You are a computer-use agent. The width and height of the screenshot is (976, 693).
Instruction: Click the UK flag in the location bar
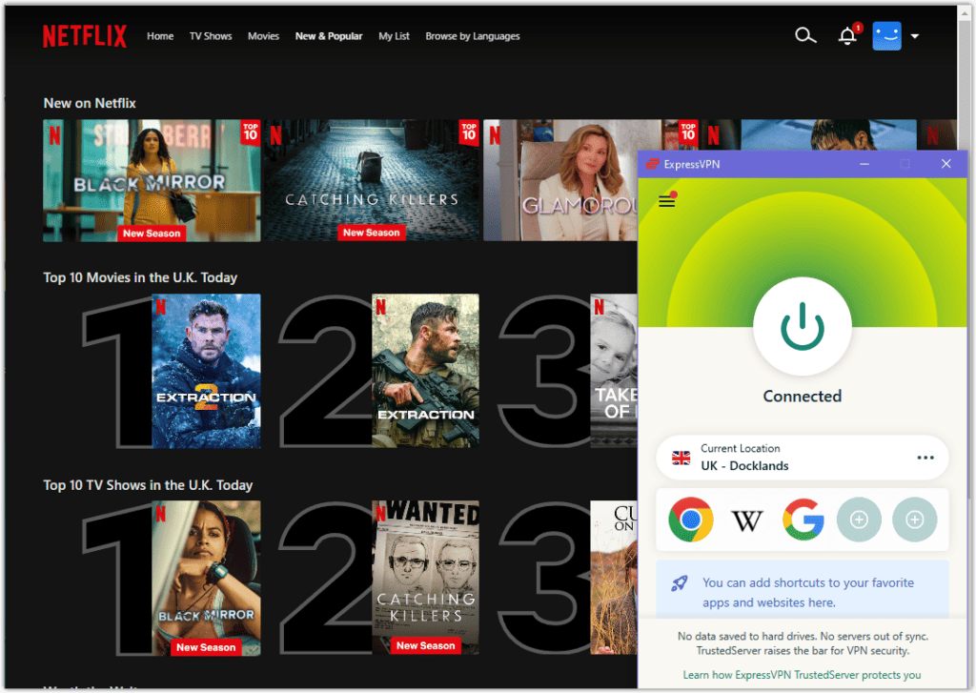681,458
